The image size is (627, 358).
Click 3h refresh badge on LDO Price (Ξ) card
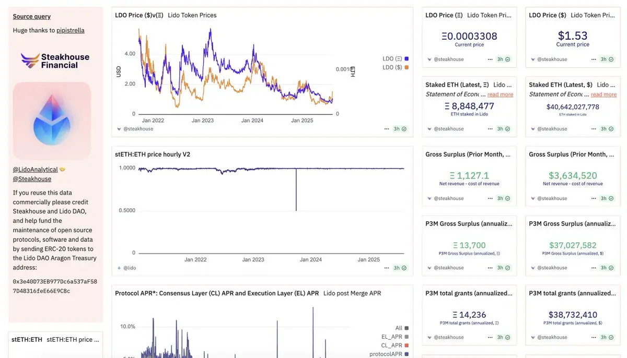504,59
